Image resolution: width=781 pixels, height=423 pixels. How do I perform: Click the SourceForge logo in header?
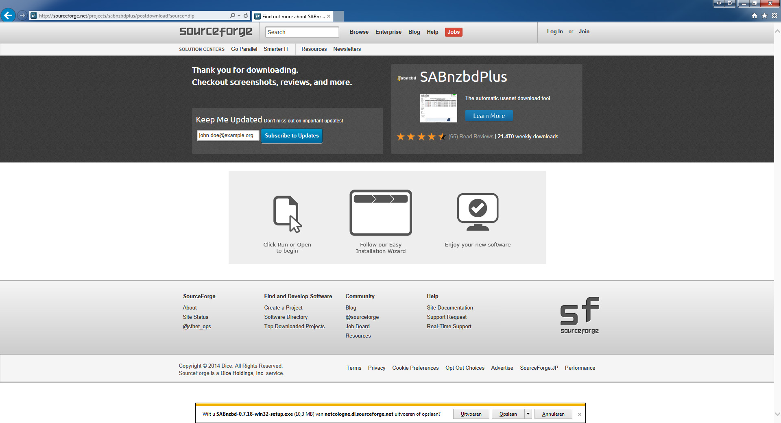pyautogui.click(x=216, y=31)
